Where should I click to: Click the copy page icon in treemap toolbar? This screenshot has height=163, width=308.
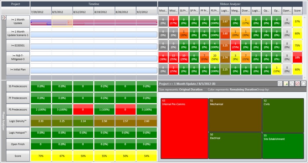pos(303,84)
